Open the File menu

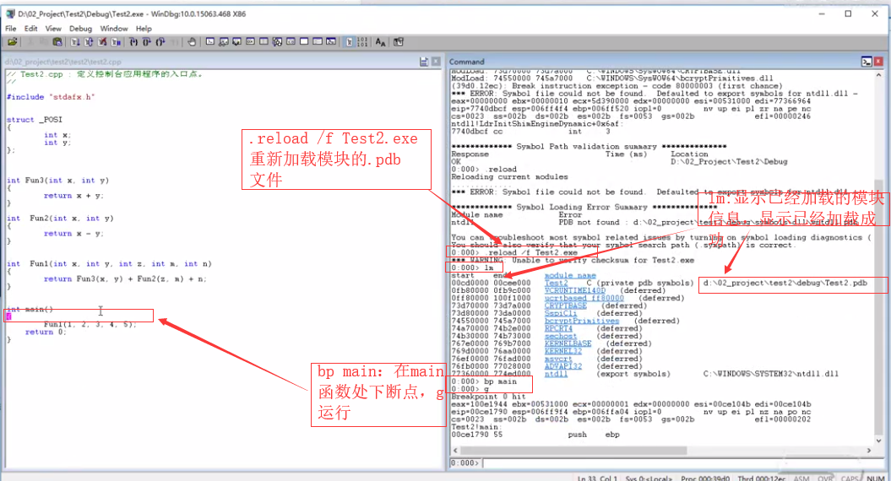[x=11, y=29]
